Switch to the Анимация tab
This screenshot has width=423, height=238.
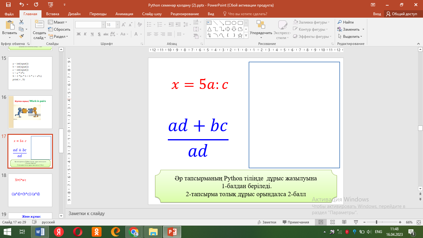(x=124, y=14)
